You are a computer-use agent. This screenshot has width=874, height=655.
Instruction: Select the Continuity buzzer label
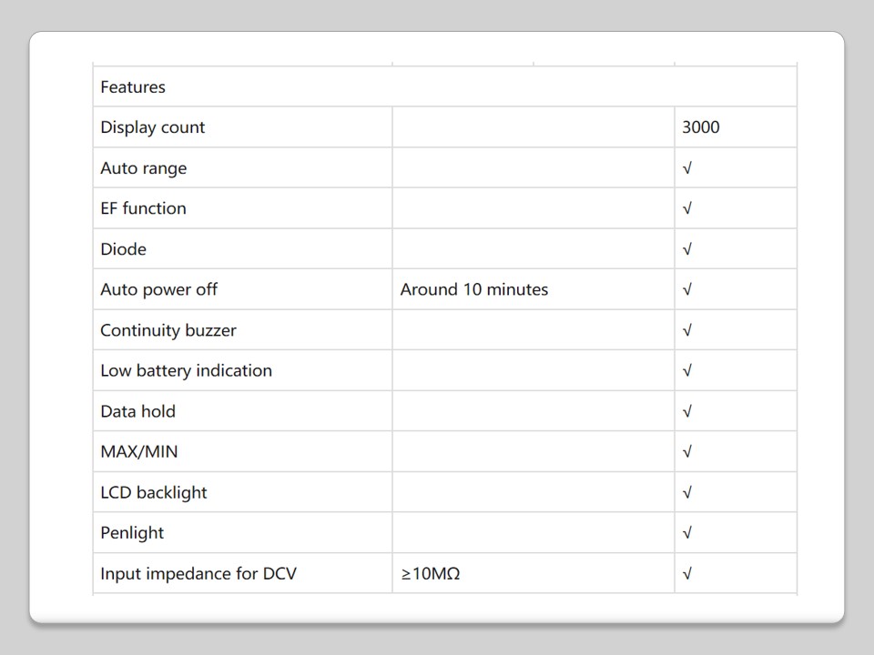tap(168, 330)
